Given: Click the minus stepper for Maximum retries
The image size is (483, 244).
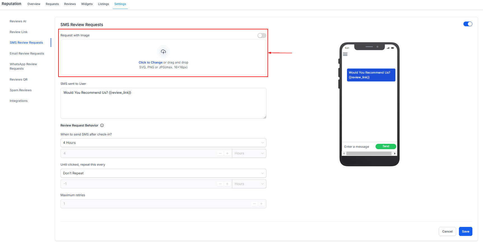Looking at the screenshot, I should click(254, 204).
